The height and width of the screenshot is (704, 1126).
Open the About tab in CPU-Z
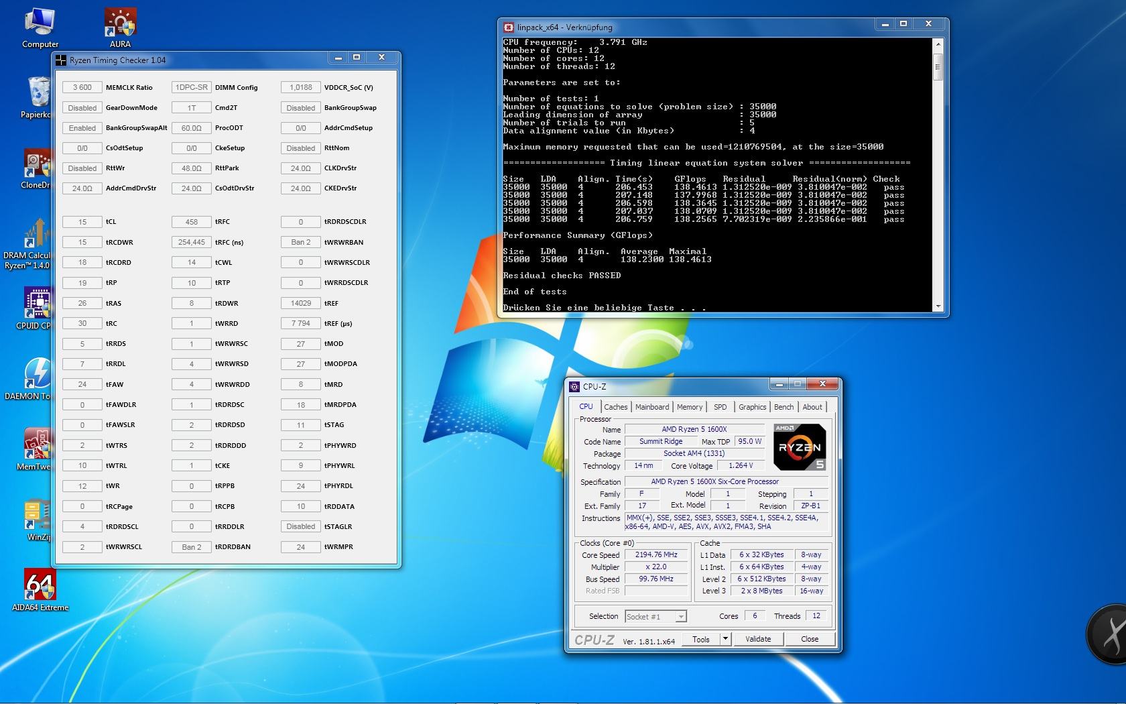point(812,407)
